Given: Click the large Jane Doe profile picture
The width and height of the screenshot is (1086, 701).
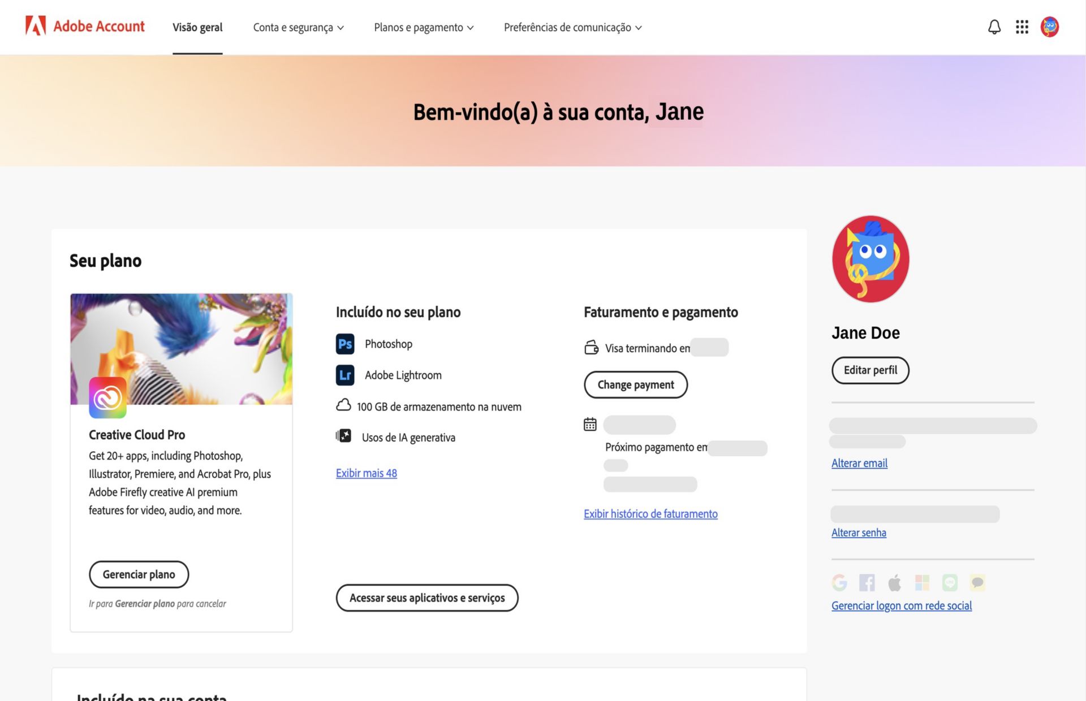Looking at the screenshot, I should 870,259.
